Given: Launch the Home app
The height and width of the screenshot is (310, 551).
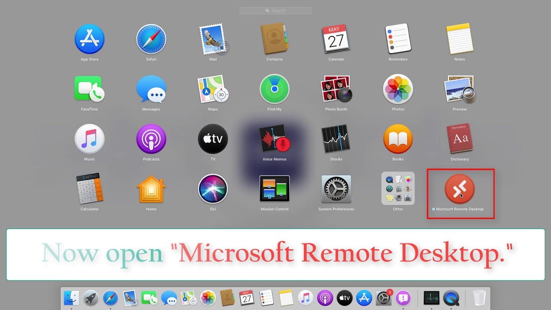Looking at the screenshot, I should click(151, 189).
